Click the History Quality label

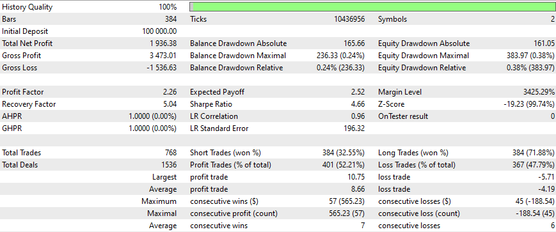coord(27,7)
